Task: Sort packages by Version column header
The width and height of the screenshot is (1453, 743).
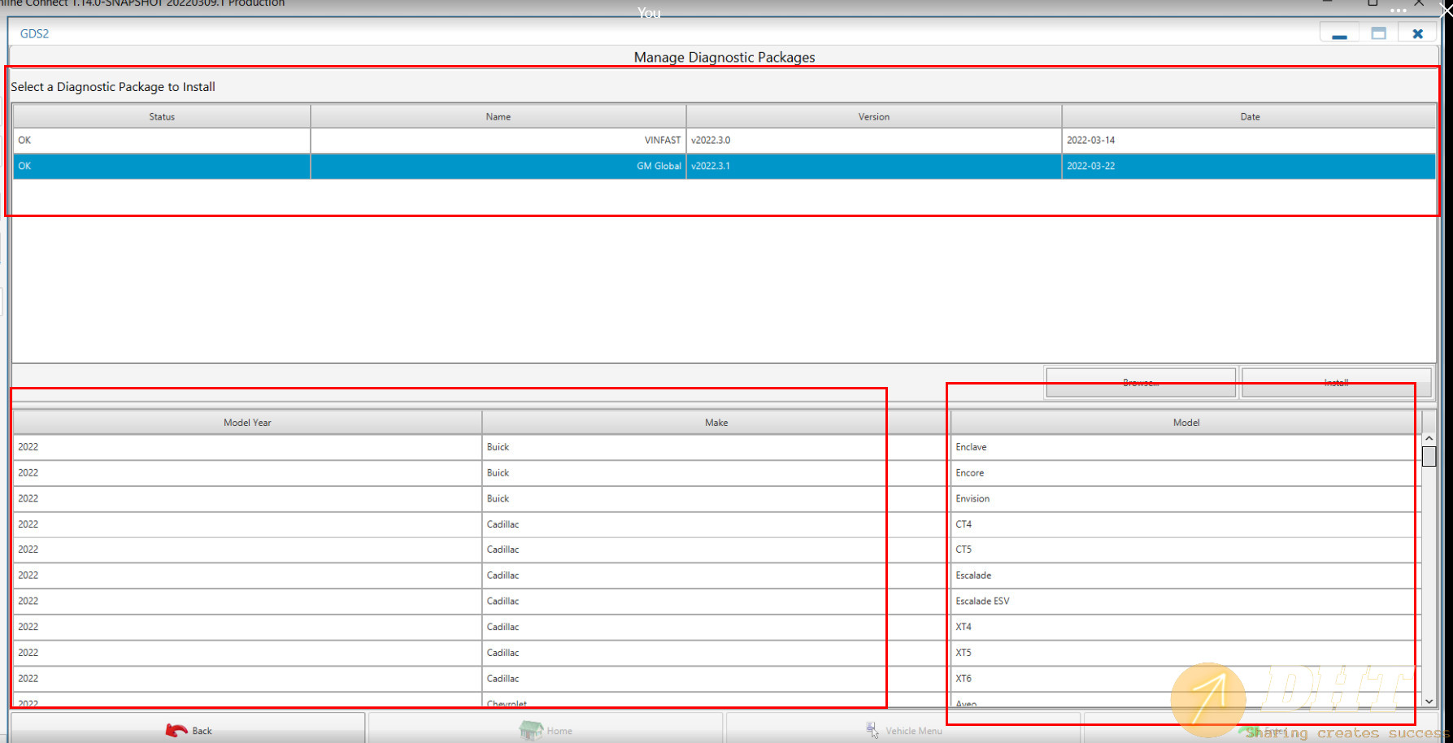Action: click(x=873, y=117)
